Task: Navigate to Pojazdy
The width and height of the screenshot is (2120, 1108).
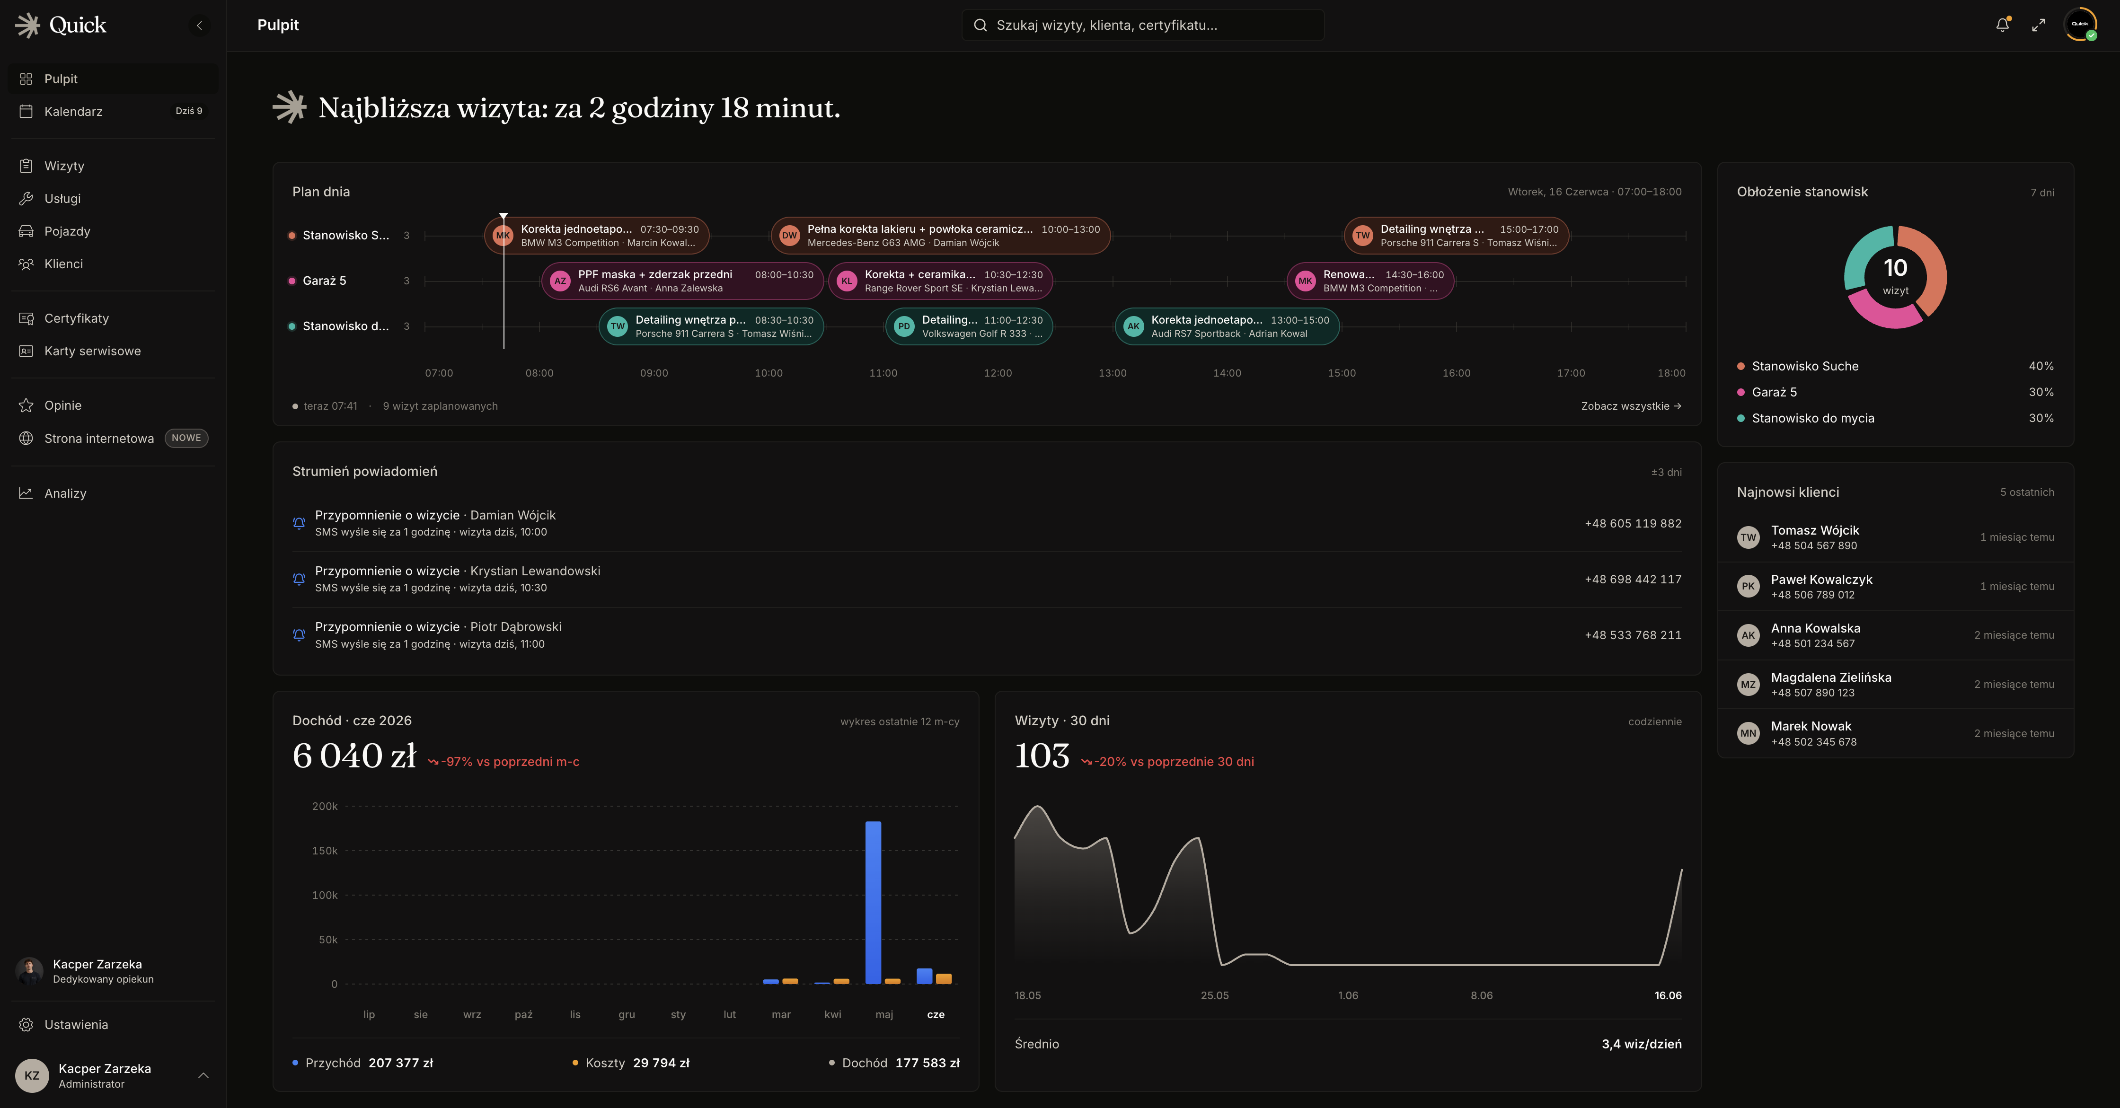Action: 113,231
